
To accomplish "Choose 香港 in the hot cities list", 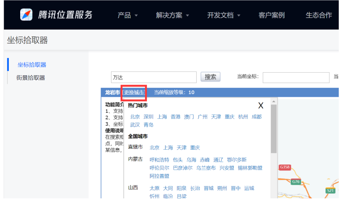I will tap(176, 117).
